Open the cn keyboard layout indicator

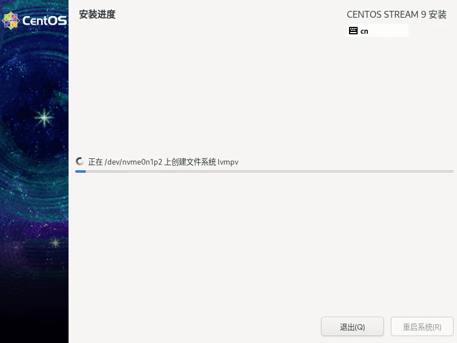pyautogui.click(x=378, y=31)
